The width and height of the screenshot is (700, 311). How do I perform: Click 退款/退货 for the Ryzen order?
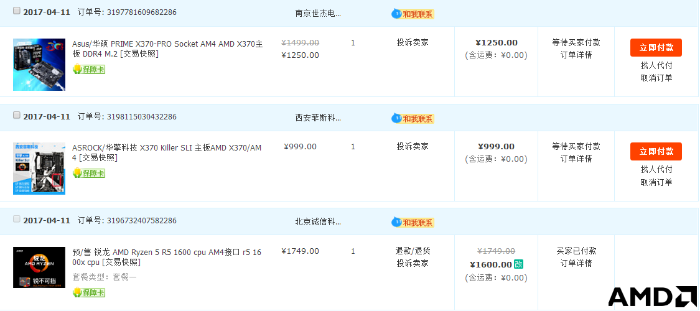pyautogui.click(x=413, y=251)
